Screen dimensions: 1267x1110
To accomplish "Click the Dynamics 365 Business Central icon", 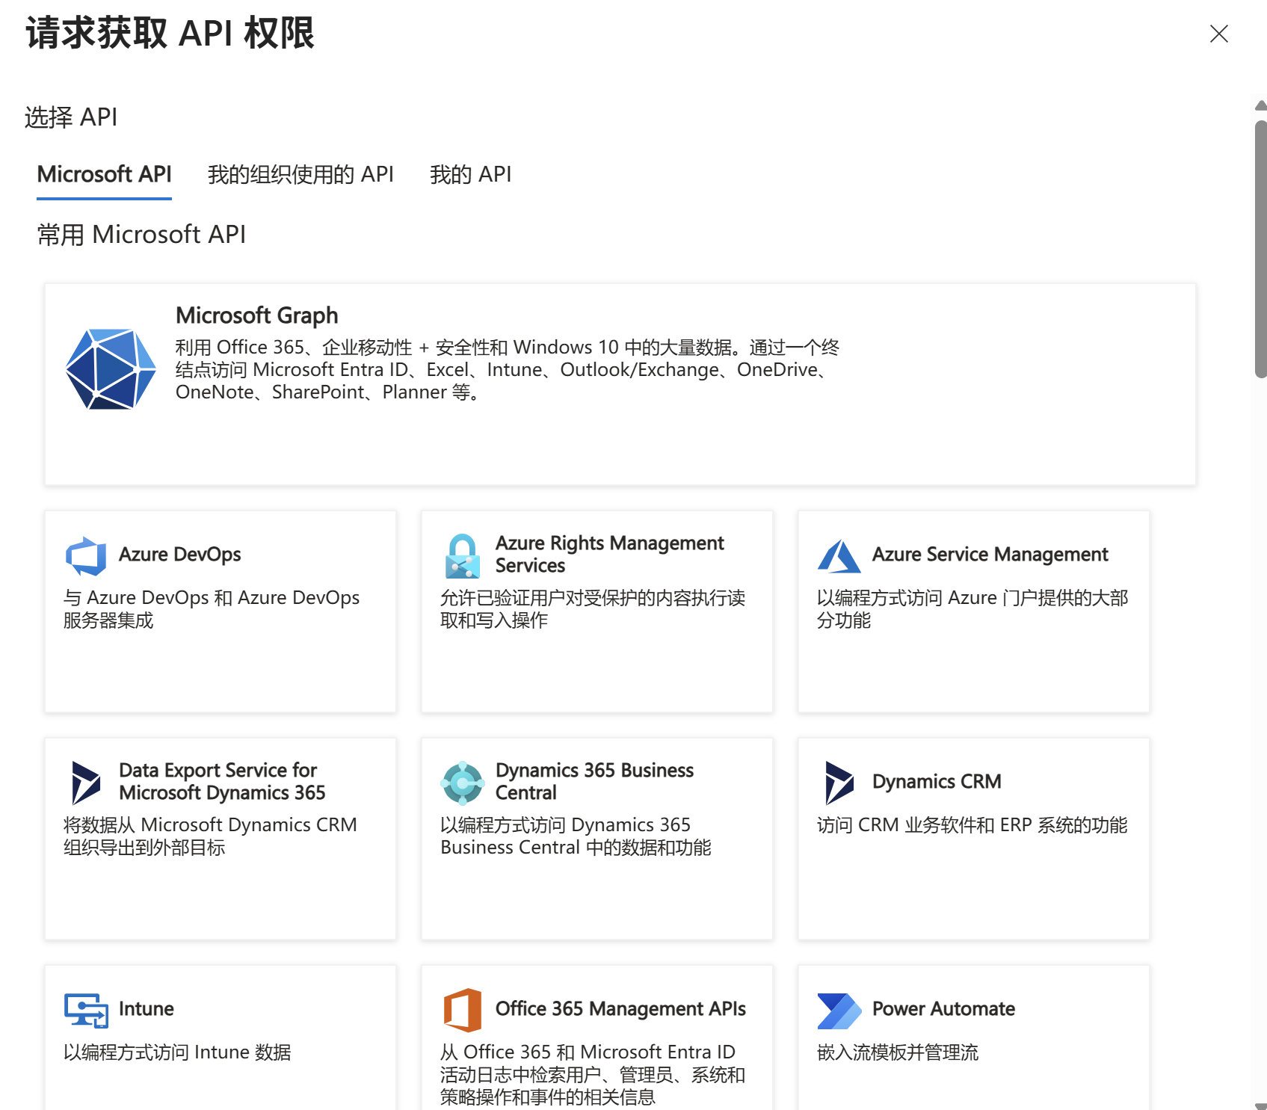I will point(462,783).
